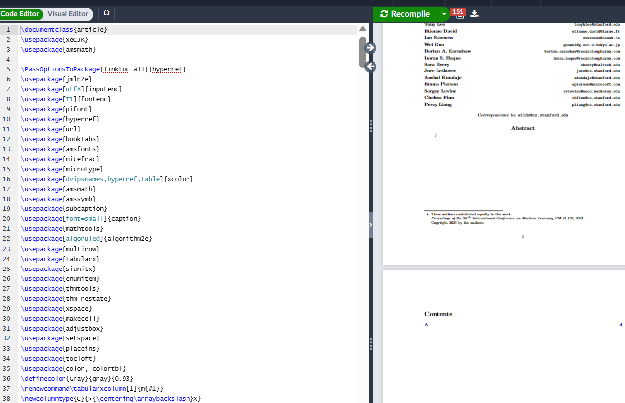The height and width of the screenshot is (403, 625).
Task: Click the green circular recompile arrows
Action: 384,14
